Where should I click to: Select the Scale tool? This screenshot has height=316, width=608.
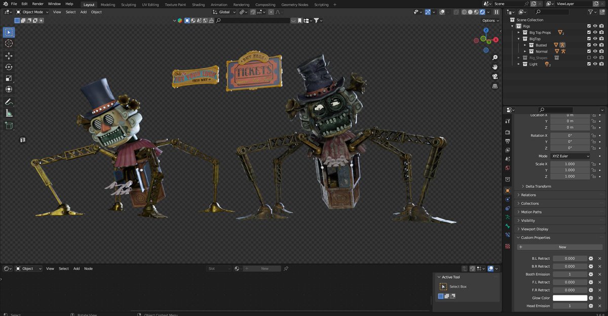point(9,78)
